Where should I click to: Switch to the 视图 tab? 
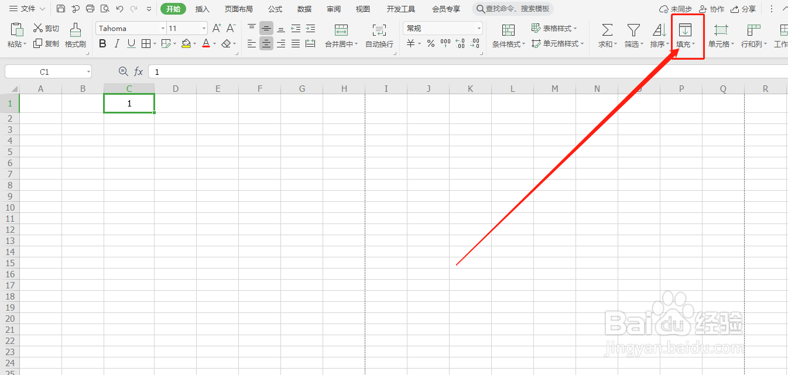[x=363, y=9]
